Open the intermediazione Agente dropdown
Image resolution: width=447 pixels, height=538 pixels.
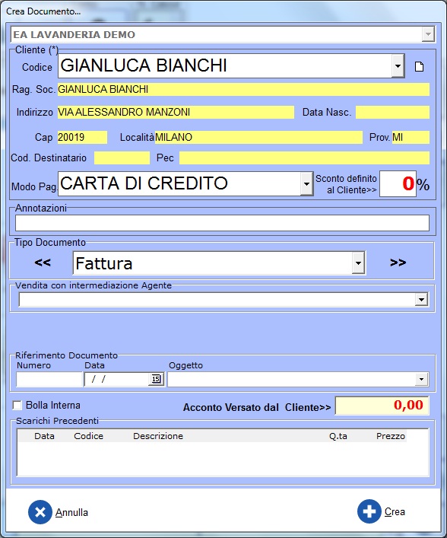[421, 300]
